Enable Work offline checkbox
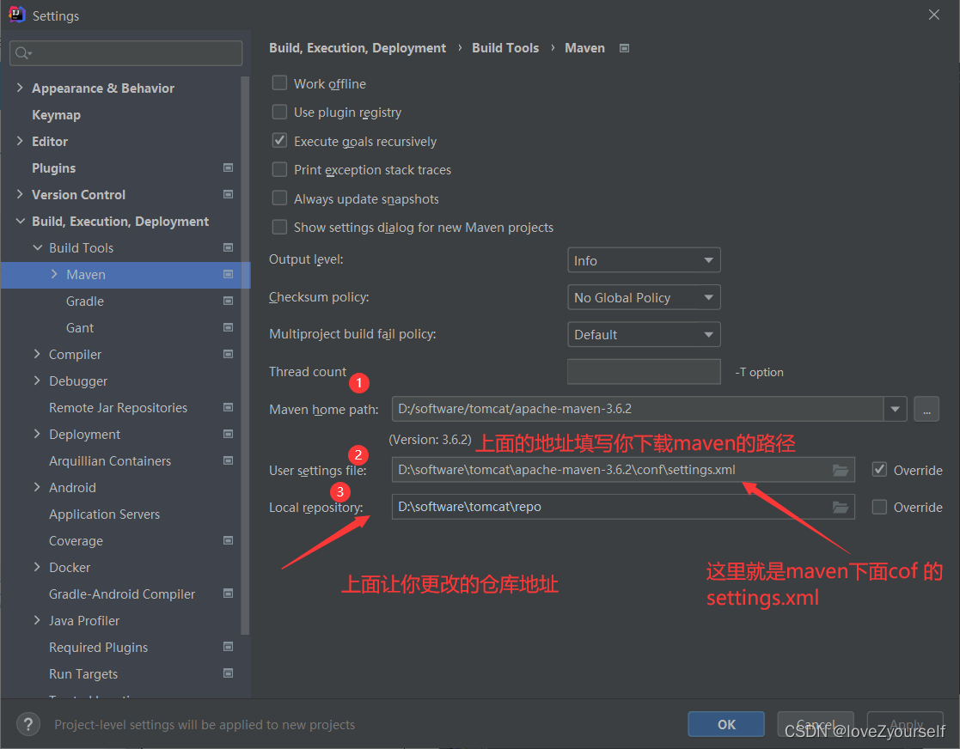Image resolution: width=960 pixels, height=749 pixels. click(x=280, y=83)
